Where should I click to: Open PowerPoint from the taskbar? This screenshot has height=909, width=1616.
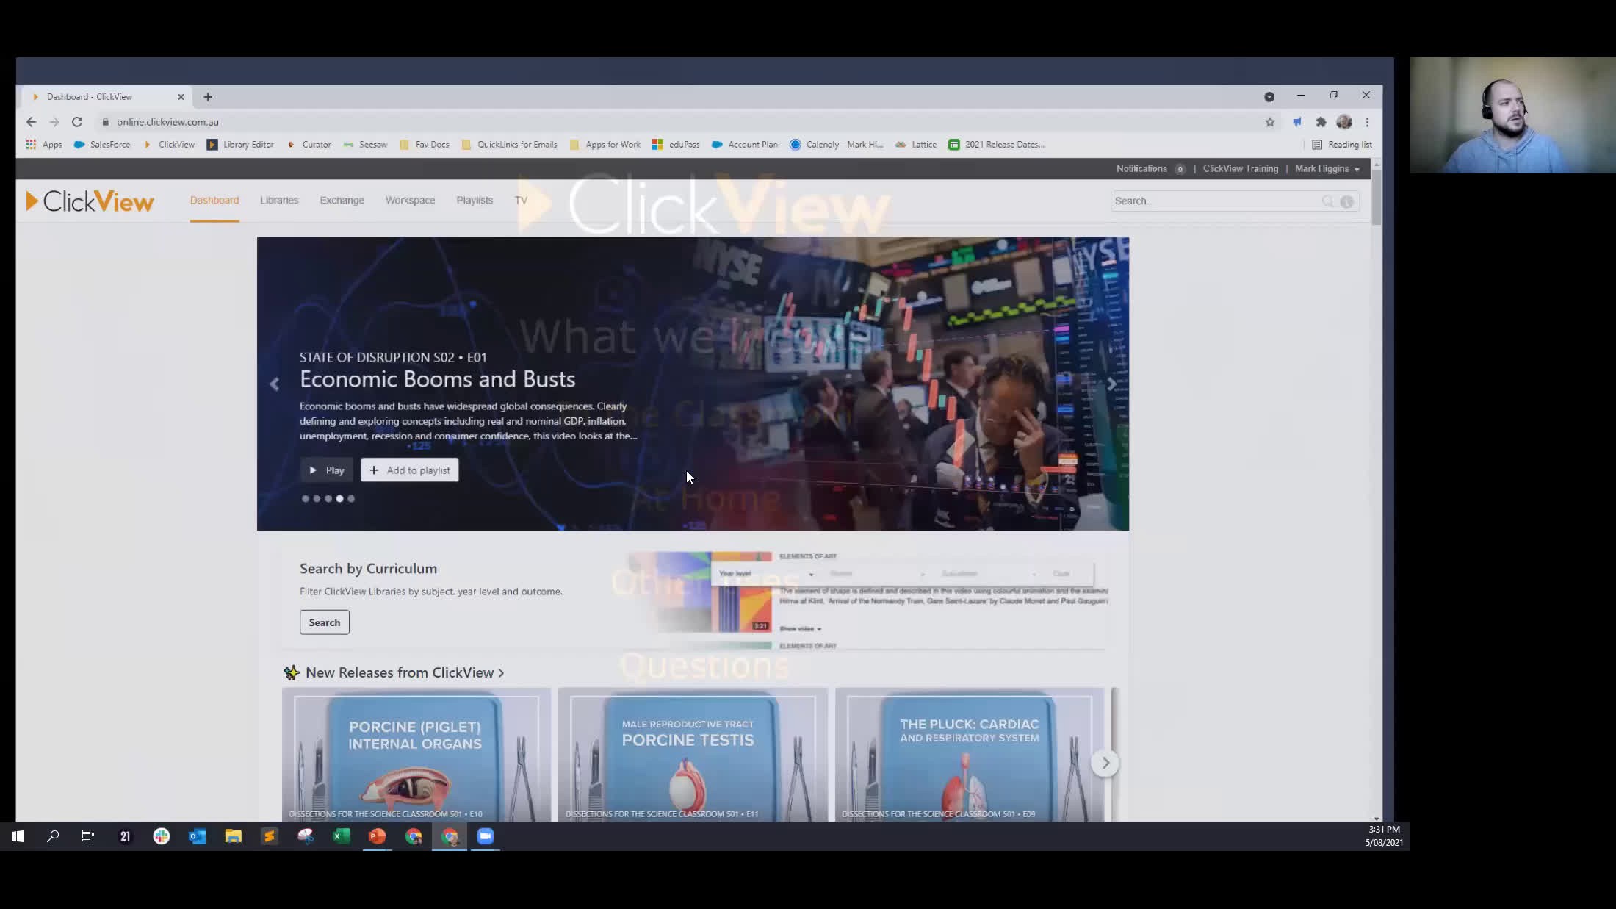coord(377,836)
